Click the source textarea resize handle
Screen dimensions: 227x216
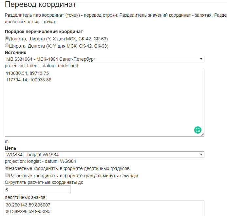[x=202, y=135]
